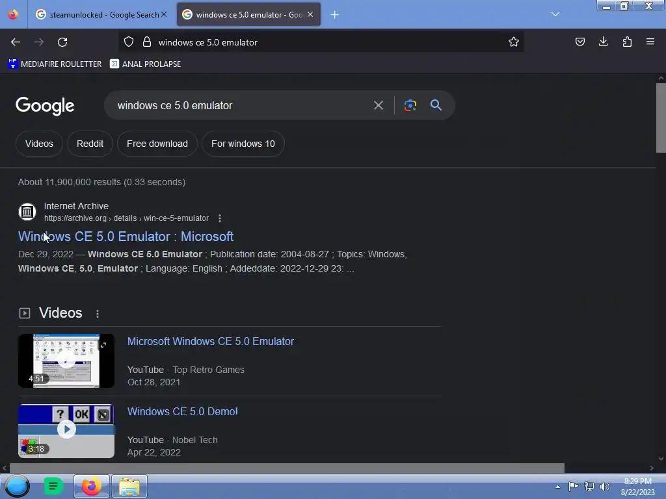The image size is (666, 499).
Task: Click the scroll right arrow
Action: coord(652,468)
